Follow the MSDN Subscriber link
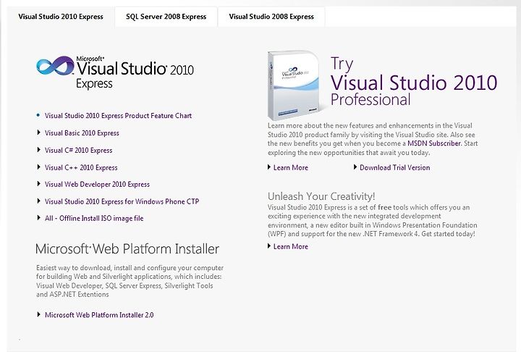The image size is (521, 352). point(434,143)
